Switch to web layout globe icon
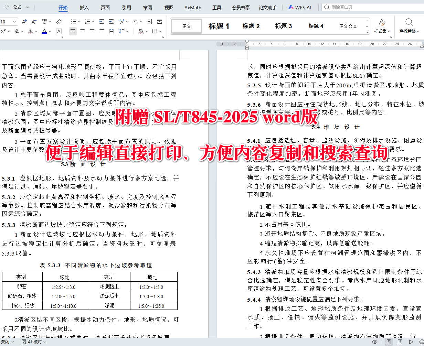The image size is (424, 346). click(x=422, y=342)
